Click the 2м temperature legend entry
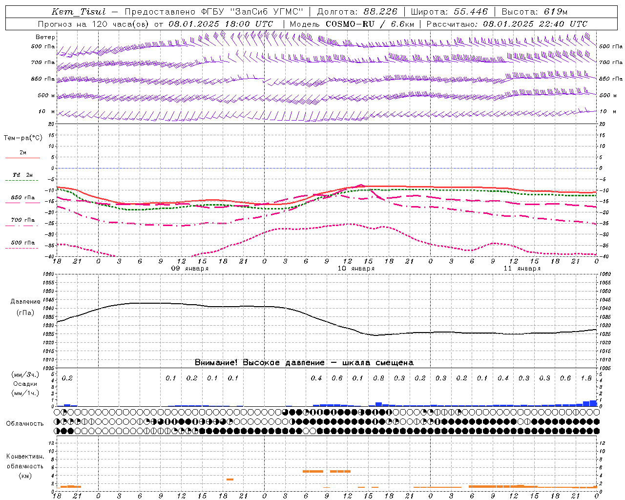This screenshot has height=500, width=625. pos(23,152)
